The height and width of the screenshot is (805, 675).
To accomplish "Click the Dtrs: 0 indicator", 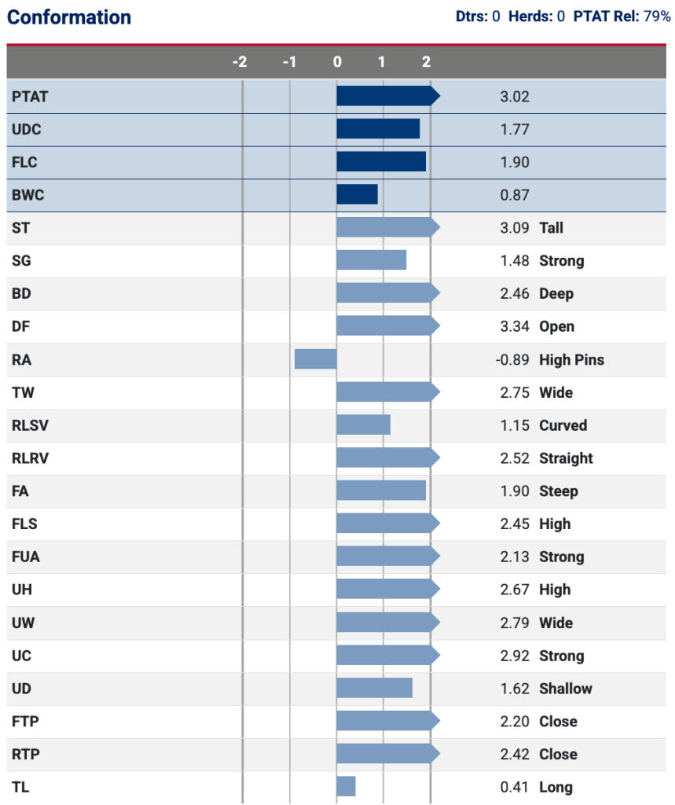I will (x=478, y=16).
